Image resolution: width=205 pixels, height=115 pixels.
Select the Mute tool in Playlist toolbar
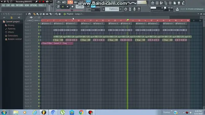coord(44,14)
